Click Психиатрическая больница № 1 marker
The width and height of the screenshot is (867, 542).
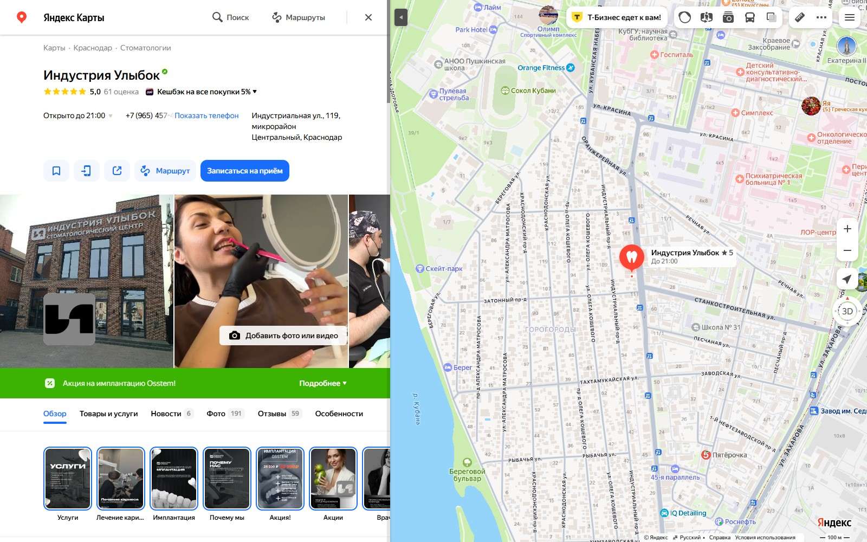point(769,179)
